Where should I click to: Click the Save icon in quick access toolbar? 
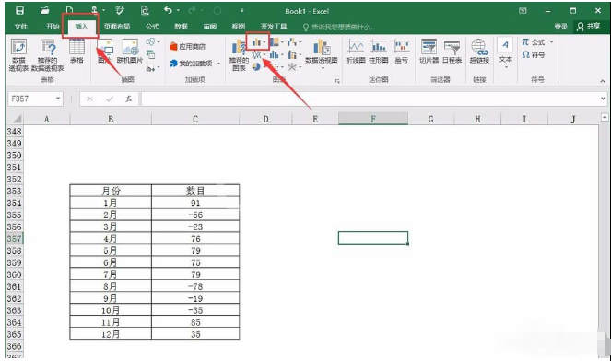[x=19, y=10]
